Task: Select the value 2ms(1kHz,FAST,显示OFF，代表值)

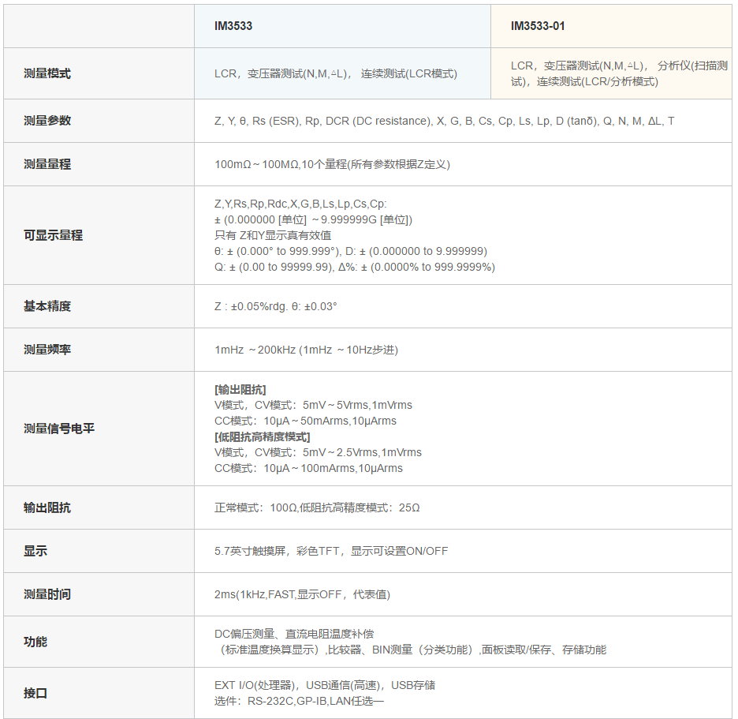Action: coord(302,594)
